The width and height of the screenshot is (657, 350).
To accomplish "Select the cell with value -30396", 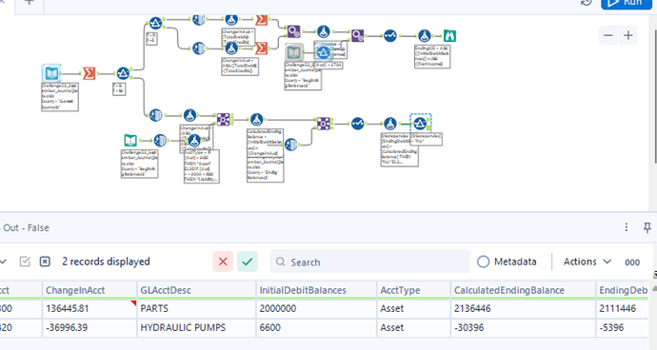I will pyautogui.click(x=523, y=327).
